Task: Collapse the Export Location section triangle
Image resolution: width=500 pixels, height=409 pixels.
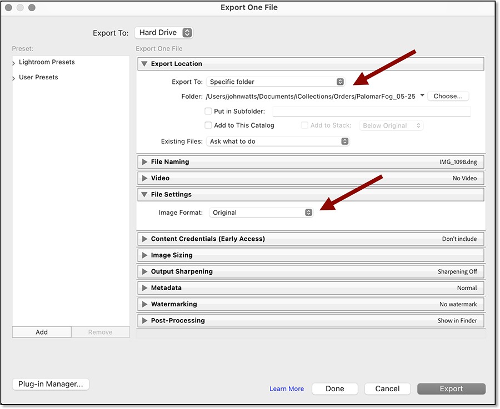Action: [144, 64]
